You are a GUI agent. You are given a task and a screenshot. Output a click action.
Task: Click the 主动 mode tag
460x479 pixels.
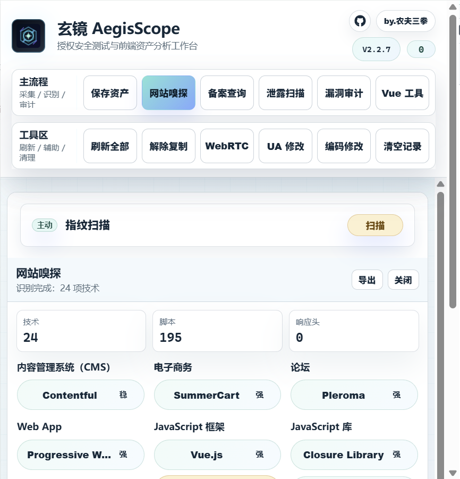[x=45, y=225]
